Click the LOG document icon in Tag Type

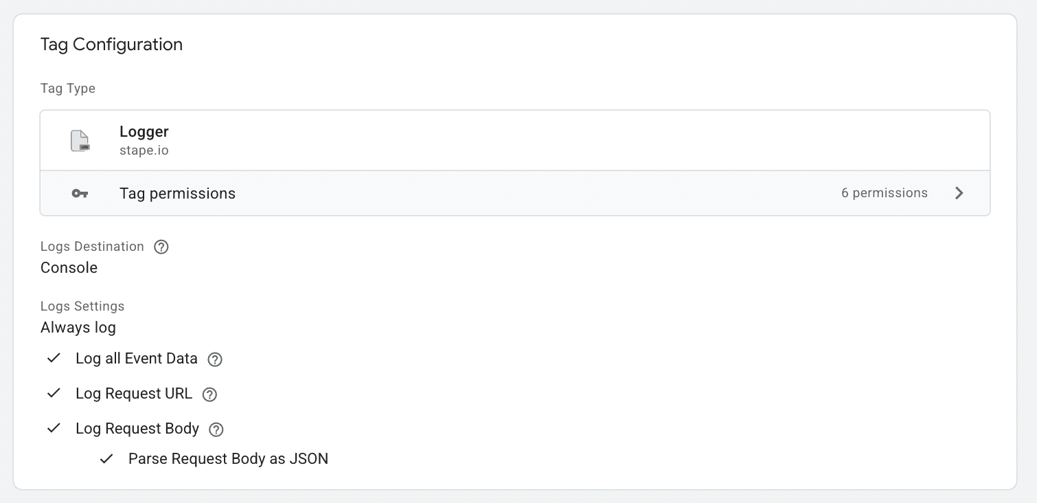(x=80, y=139)
